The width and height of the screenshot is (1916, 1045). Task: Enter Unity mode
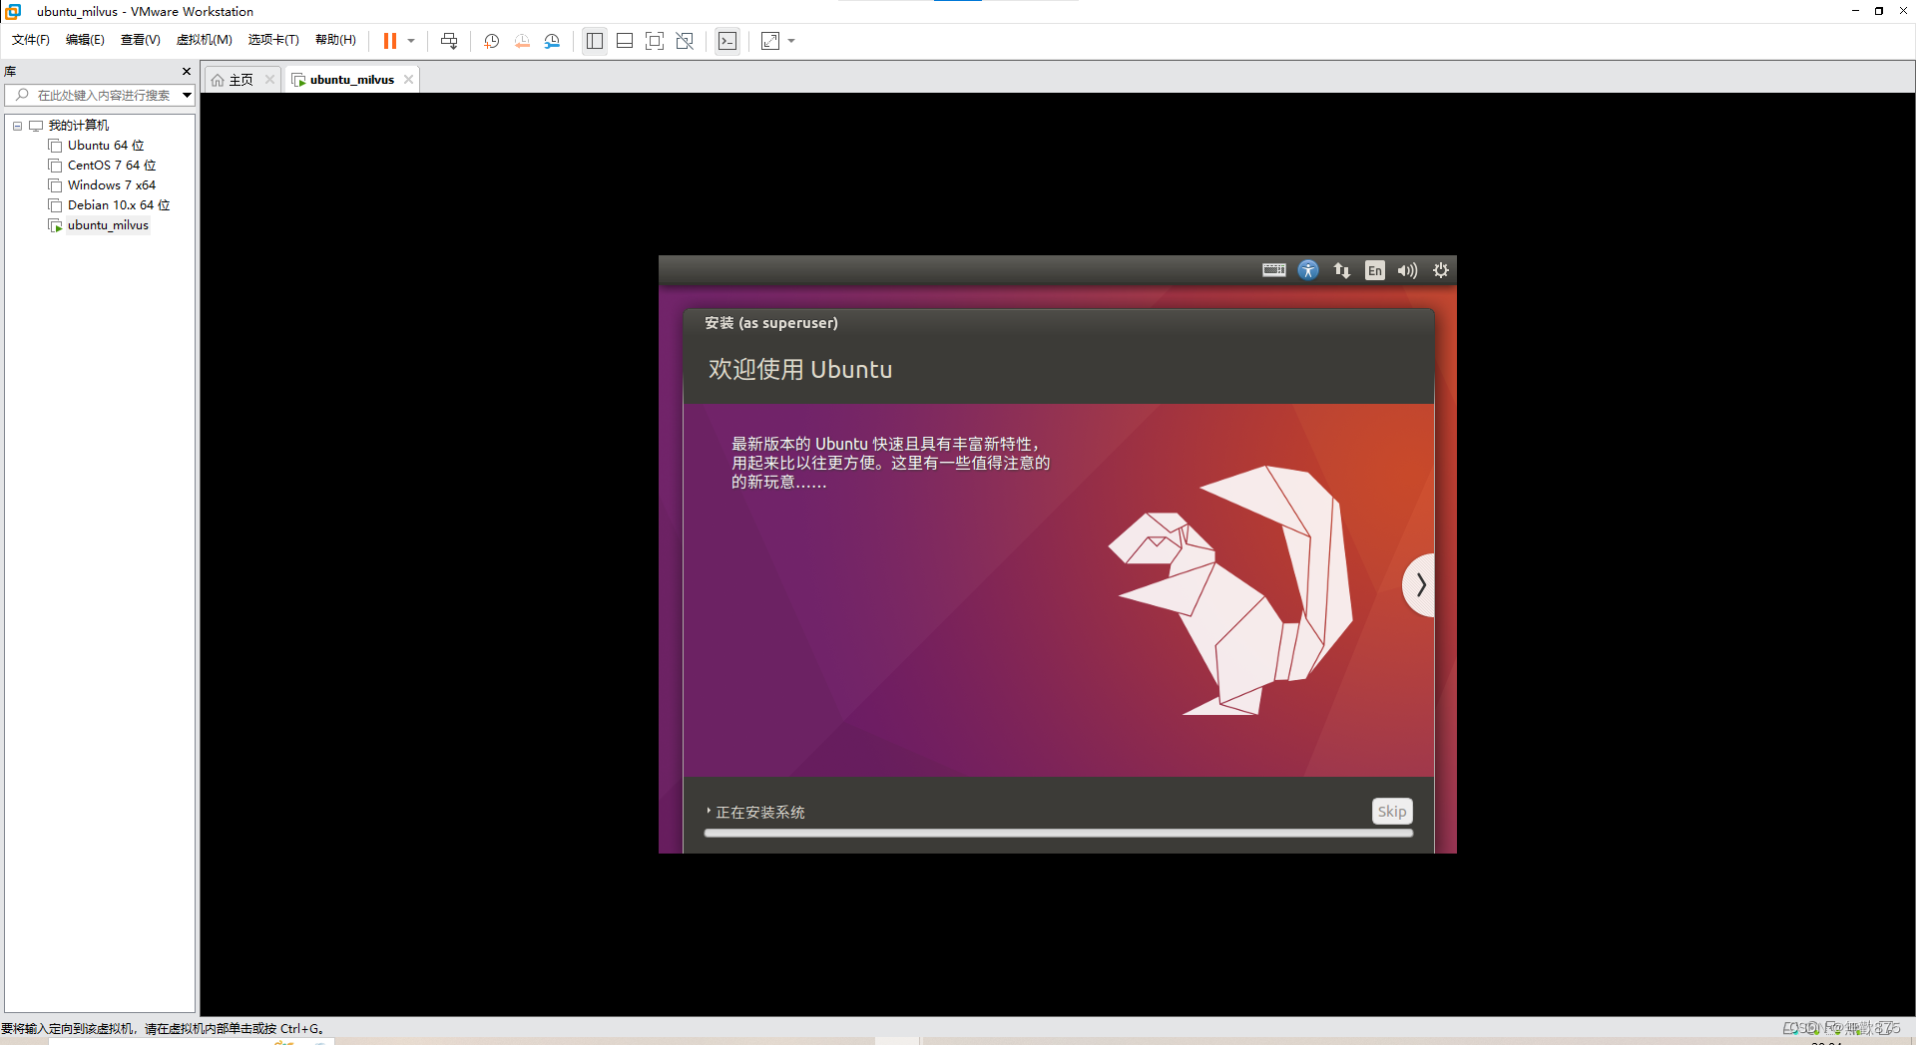(x=685, y=41)
